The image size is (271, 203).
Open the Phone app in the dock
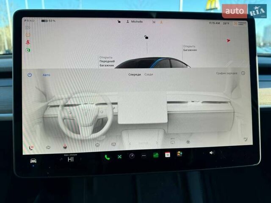(107, 156)
